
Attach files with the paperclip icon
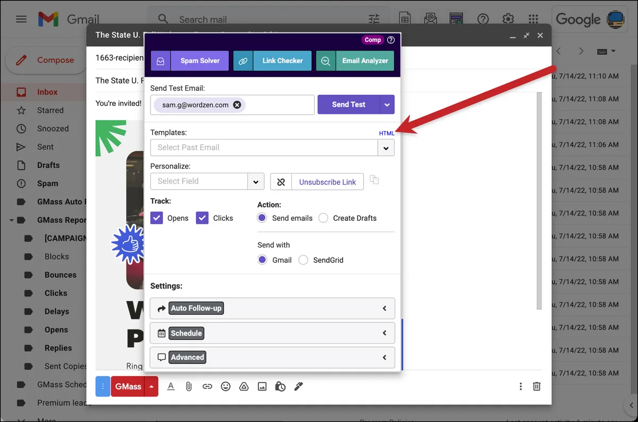click(188, 386)
